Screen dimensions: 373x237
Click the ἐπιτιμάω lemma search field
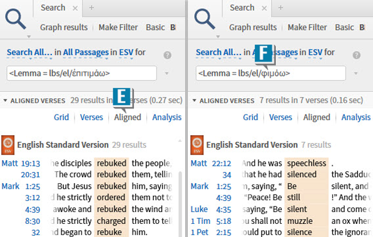tap(81, 73)
